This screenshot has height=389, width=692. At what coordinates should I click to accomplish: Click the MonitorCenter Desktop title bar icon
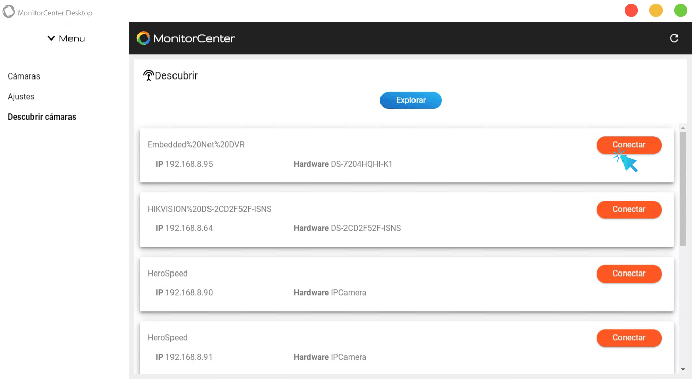click(9, 12)
